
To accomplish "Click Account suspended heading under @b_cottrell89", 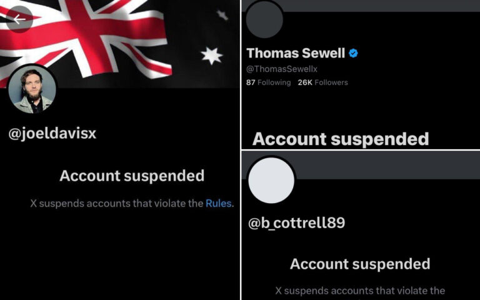I will (360, 264).
